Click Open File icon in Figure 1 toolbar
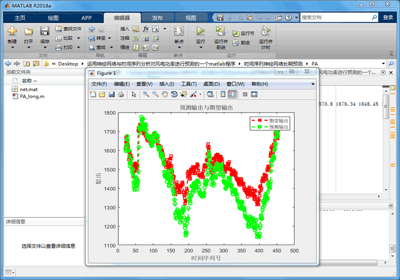The height and width of the screenshot is (280, 400). 102,95
